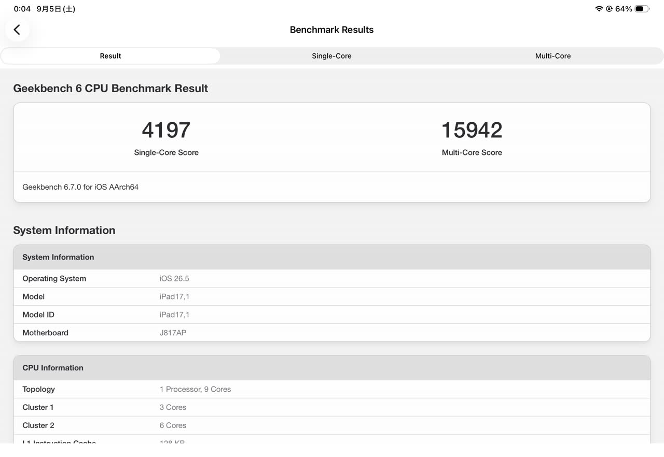Tap the Geekbench 6 CPU Benchmark Result heading

click(x=110, y=89)
